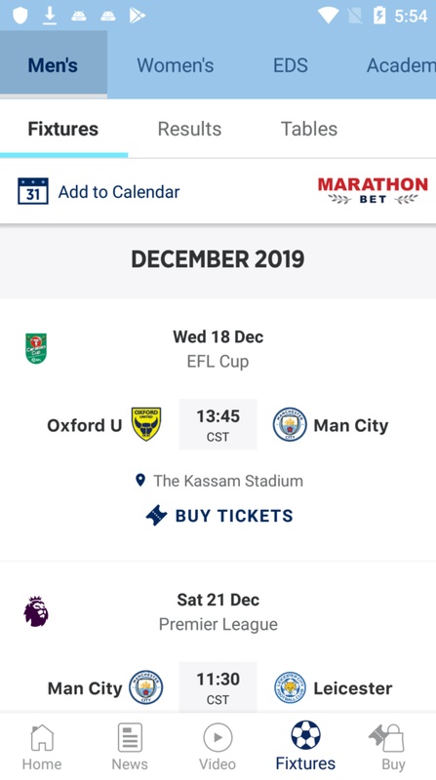Tap BUY TICKETS for Oxford U match
This screenshot has height=780, width=436.
pyautogui.click(x=219, y=516)
